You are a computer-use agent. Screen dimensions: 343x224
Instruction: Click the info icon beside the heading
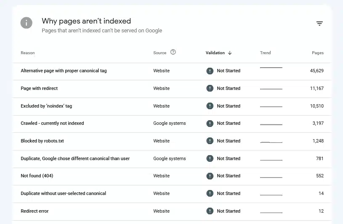[x=27, y=23]
